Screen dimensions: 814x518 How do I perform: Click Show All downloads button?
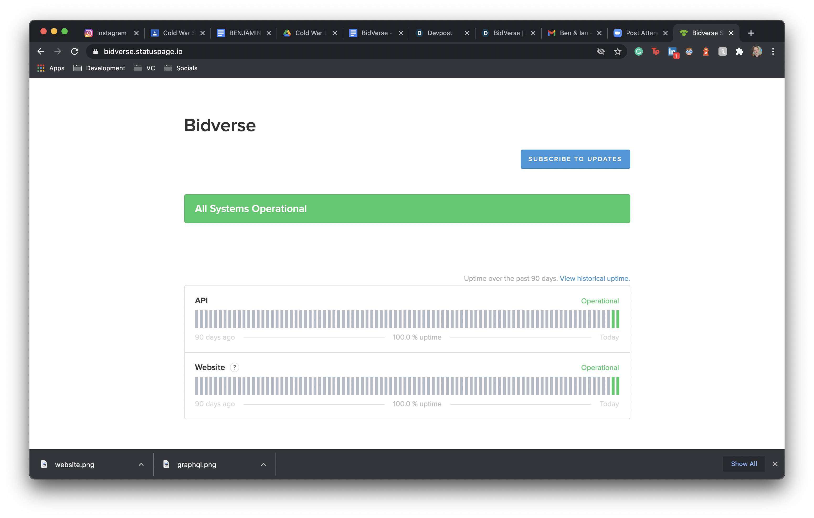[744, 464]
